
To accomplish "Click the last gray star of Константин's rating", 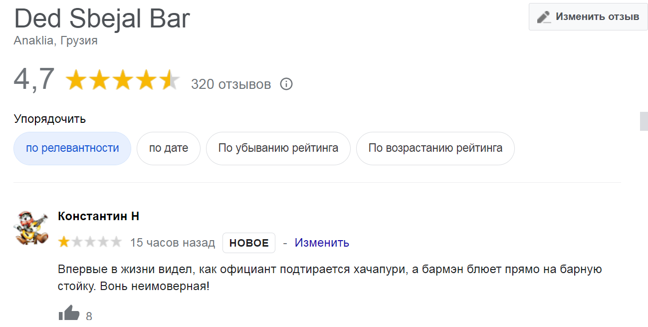I will (116, 243).
